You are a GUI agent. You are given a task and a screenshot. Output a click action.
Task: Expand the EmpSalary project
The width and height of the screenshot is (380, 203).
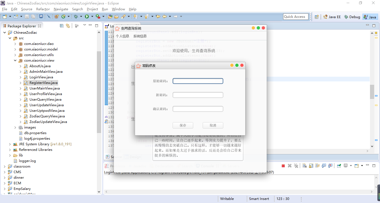click(4, 189)
